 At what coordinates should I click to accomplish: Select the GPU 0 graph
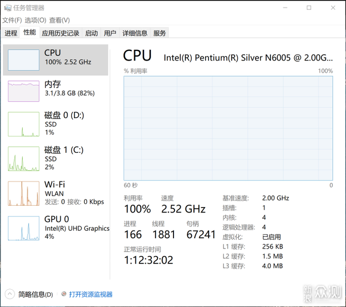[23, 228]
